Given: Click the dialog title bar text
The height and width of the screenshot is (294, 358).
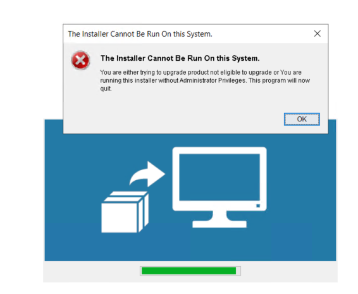Looking at the screenshot, I should click(140, 34).
